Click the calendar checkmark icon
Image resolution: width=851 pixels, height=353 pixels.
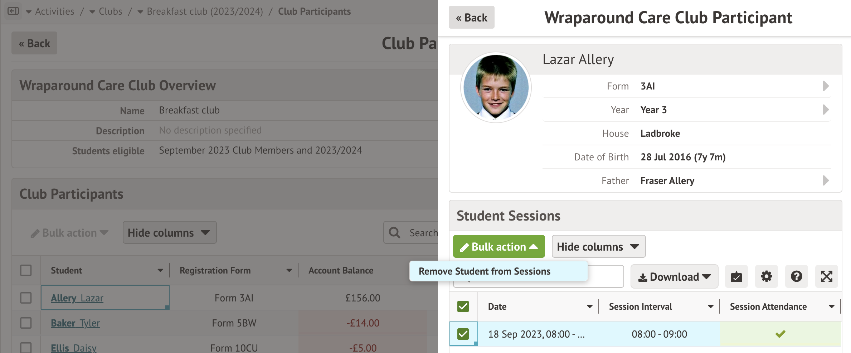(736, 276)
